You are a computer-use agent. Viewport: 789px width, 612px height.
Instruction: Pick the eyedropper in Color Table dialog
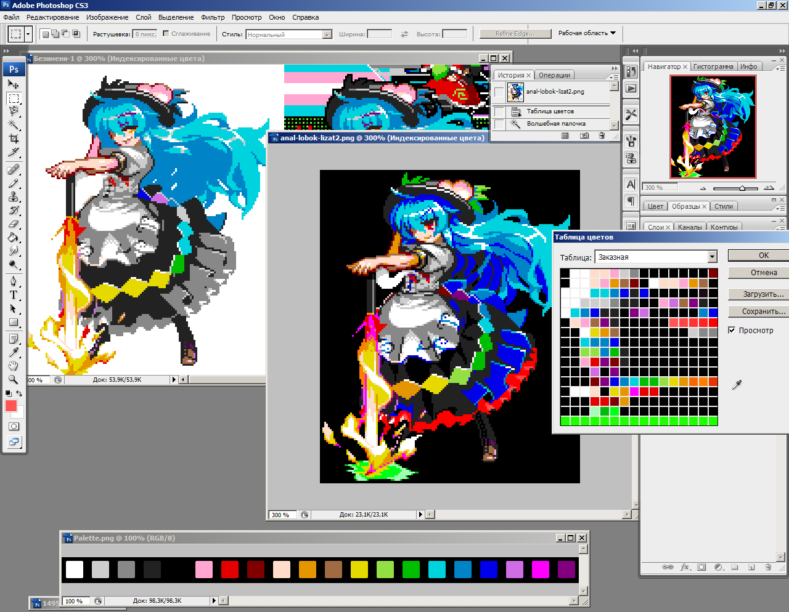click(x=737, y=385)
